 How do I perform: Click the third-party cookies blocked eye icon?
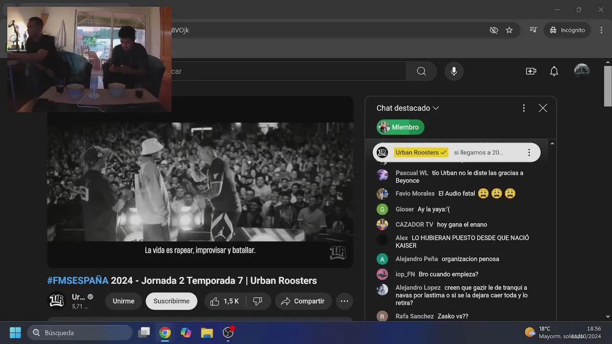click(x=494, y=30)
